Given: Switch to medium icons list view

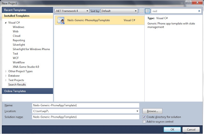Looking at the screenshot, I should [x=148, y=11].
